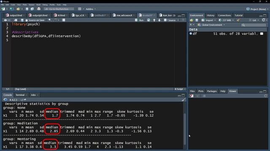The image size is (270, 151).
Task: Open the Connections tab
Action: point(224,16)
